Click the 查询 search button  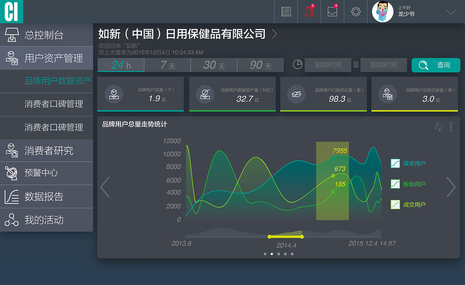pos(436,65)
